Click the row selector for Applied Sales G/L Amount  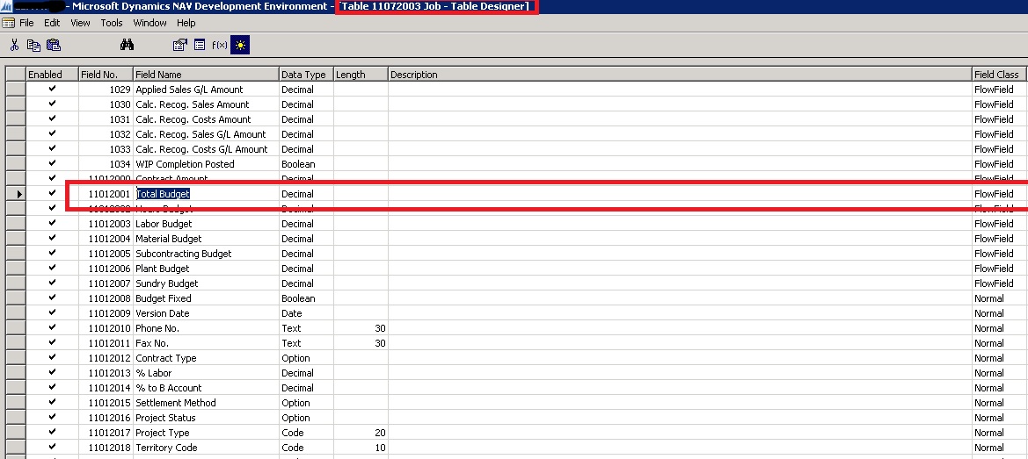click(16, 89)
